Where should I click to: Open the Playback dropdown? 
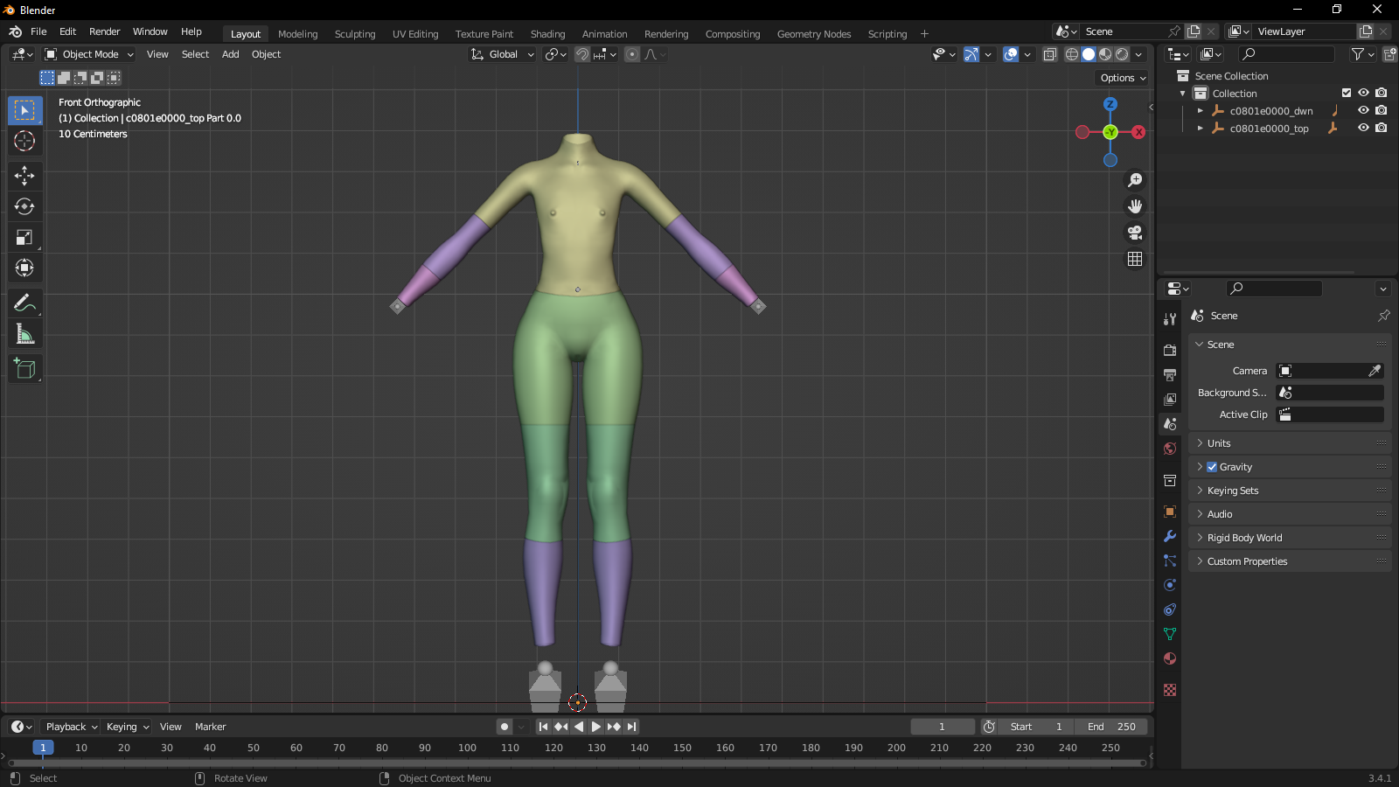coord(71,727)
